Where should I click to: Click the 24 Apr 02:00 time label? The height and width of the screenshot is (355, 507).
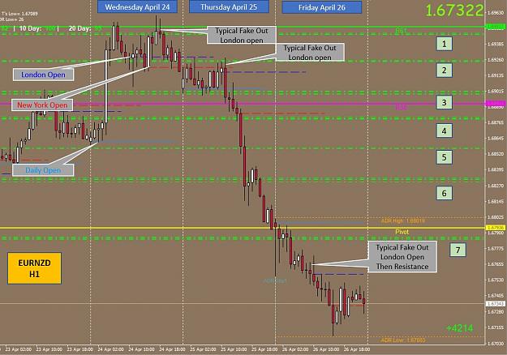click(x=110, y=349)
